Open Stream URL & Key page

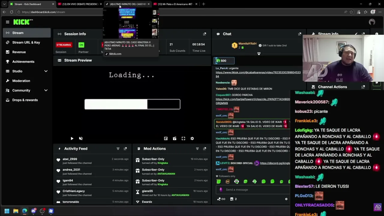(x=27, y=42)
